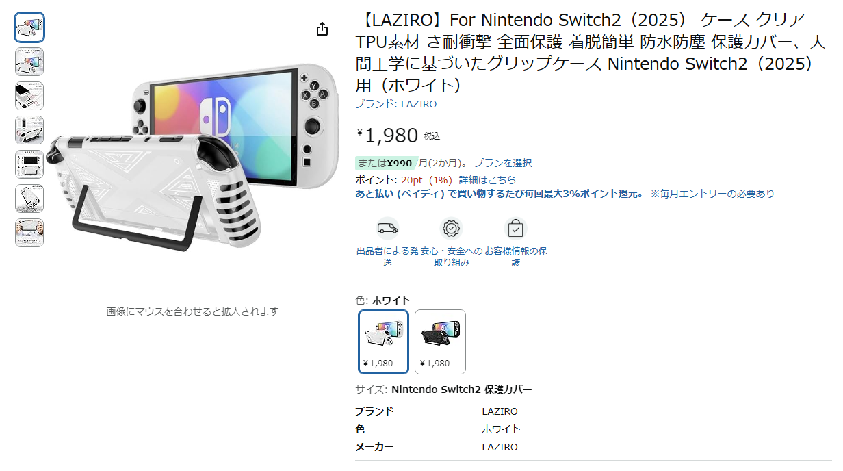
Task: Click the 安心・安全への取り組み text link
Action: click(x=452, y=257)
